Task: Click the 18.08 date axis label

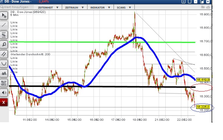Action: [136, 120]
